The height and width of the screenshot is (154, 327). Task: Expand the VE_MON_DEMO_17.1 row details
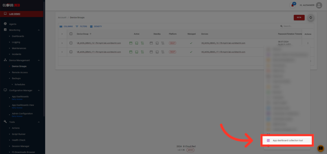pos(62,52)
